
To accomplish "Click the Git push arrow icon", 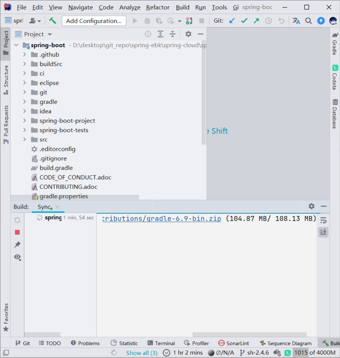I will pos(256,21).
